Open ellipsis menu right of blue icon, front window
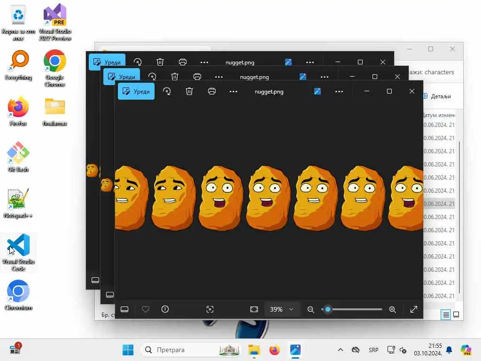 click(339, 92)
